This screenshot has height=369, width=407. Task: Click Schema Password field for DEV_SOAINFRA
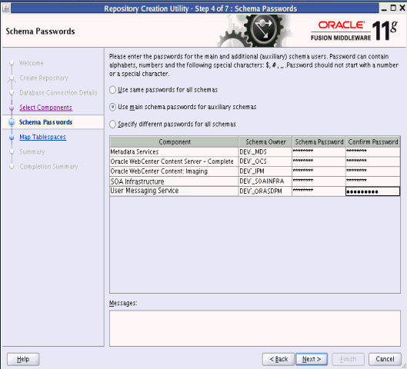pos(319,181)
